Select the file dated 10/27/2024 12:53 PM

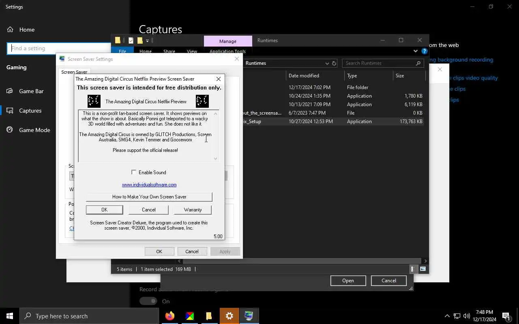tap(333, 122)
